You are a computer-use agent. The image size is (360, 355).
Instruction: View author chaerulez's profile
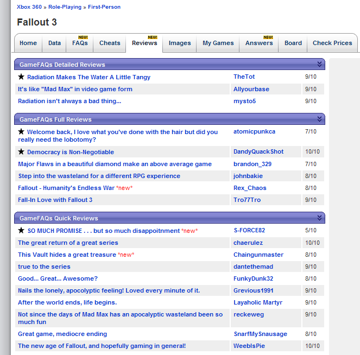pyautogui.click(x=248, y=243)
